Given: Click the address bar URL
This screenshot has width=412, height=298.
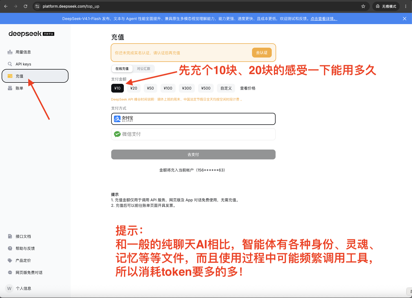Looking at the screenshot, I should click(71, 6).
